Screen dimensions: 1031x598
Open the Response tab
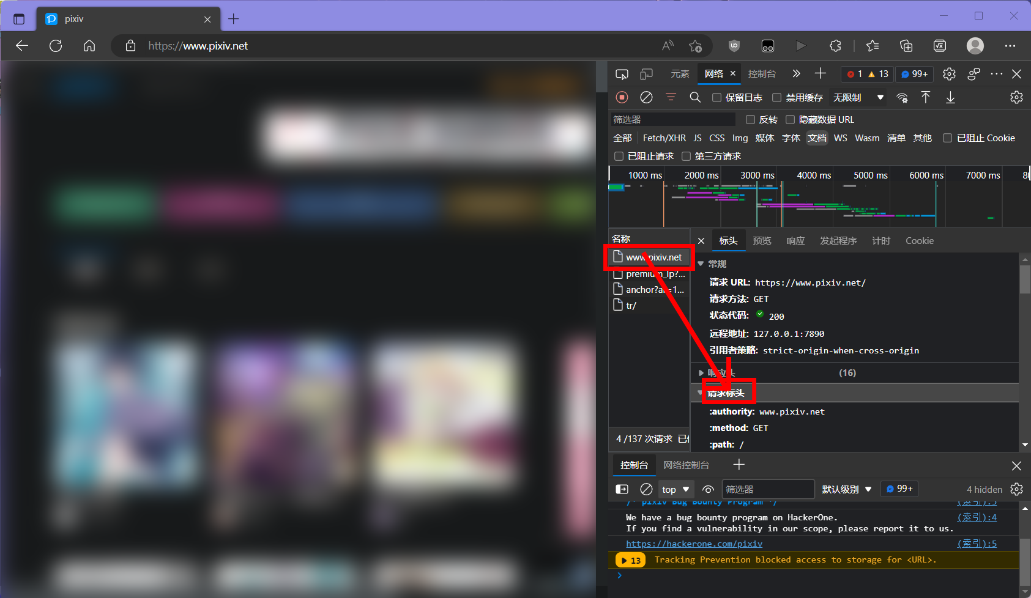795,241
